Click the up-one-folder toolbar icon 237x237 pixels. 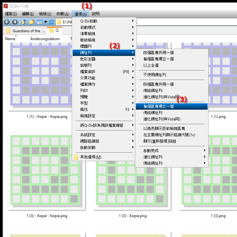[24, 22]
